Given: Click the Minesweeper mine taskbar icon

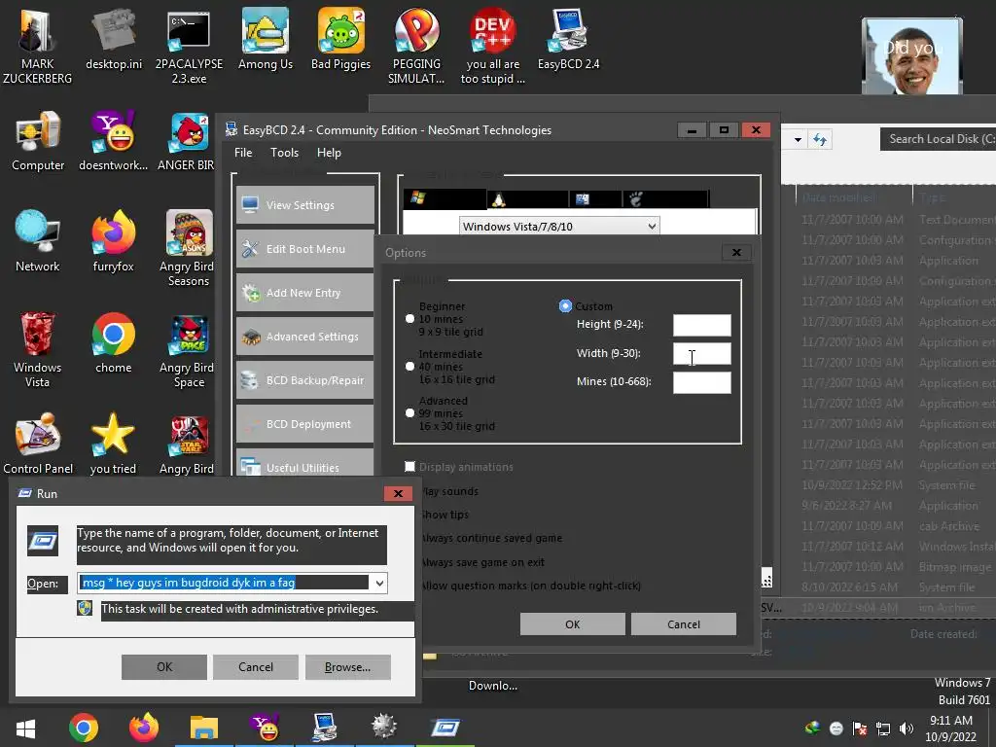Looking at the screenshot, I should [x=384, y=728].
